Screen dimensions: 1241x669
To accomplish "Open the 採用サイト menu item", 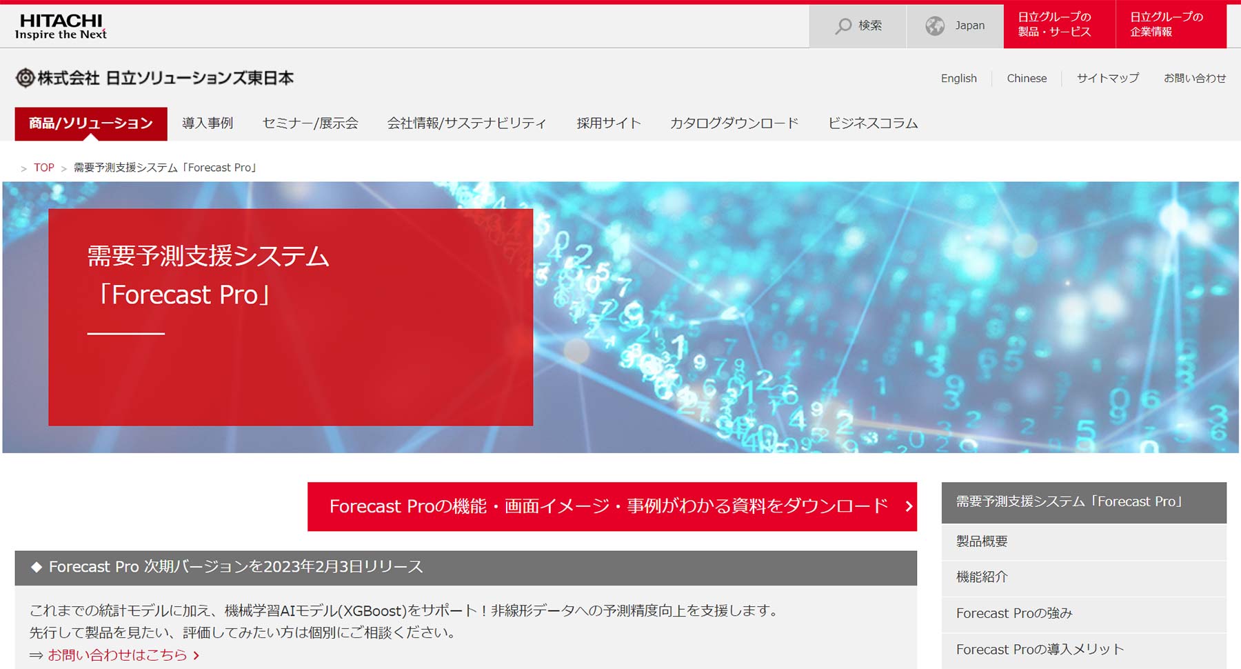I will pyautogui.click(x=609, y=123).
